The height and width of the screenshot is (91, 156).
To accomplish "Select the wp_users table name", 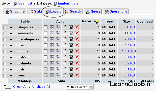I will point(17,75).
